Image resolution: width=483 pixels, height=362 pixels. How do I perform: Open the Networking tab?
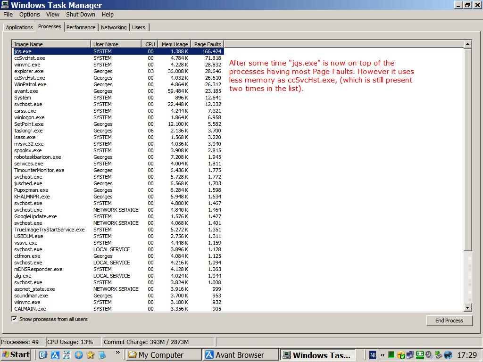(x=114, y=27)
